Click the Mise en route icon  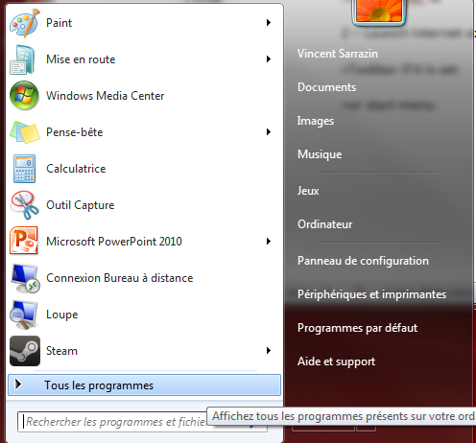tap(23, 59)
